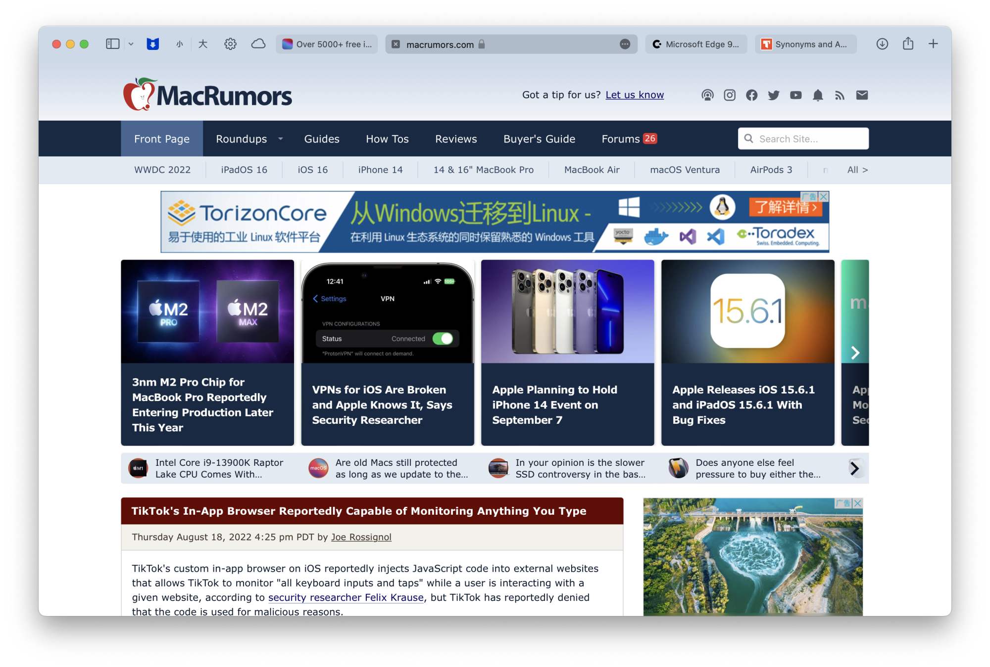Click the "Let us know" link

click(x=635, y=95)
